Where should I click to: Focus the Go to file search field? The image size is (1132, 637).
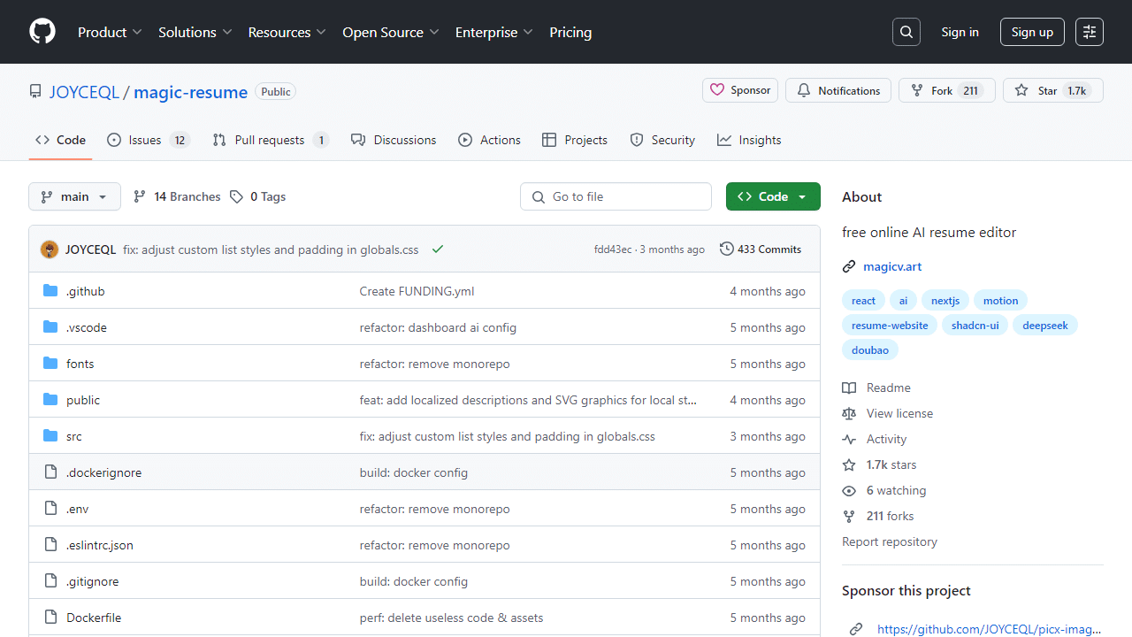[x=616, y=196]
